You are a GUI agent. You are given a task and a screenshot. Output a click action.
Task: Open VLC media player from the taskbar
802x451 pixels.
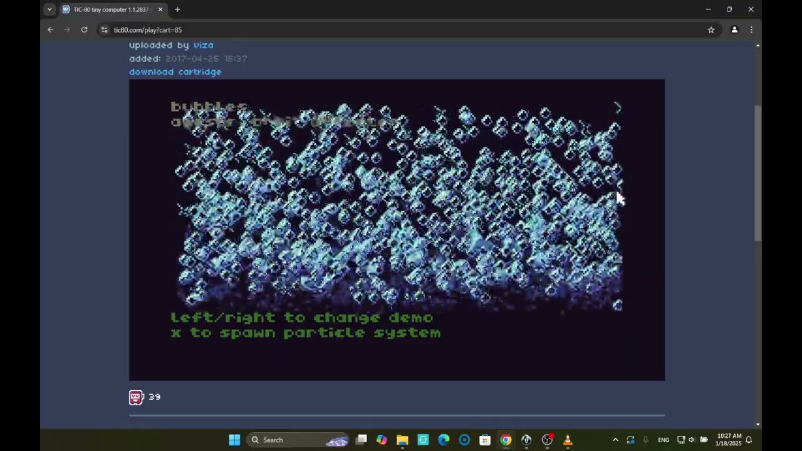click(568, 440)
